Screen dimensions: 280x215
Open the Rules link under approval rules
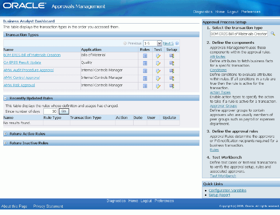point(214,150)
